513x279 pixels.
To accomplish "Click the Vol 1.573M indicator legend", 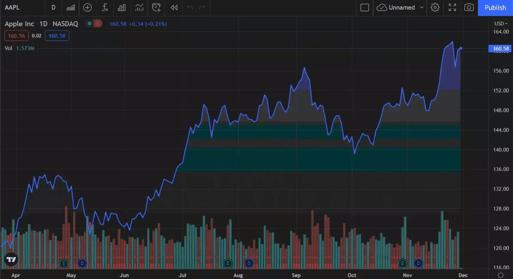I will tap(19, 48).
